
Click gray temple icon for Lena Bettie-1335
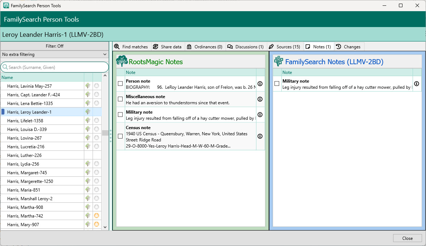point(97,104)
